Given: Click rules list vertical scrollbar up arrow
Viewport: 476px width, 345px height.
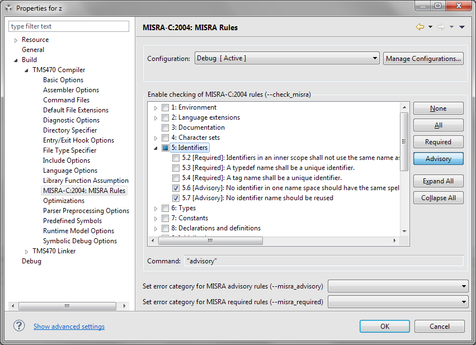Looking at the screenshot, I should 404,107.
